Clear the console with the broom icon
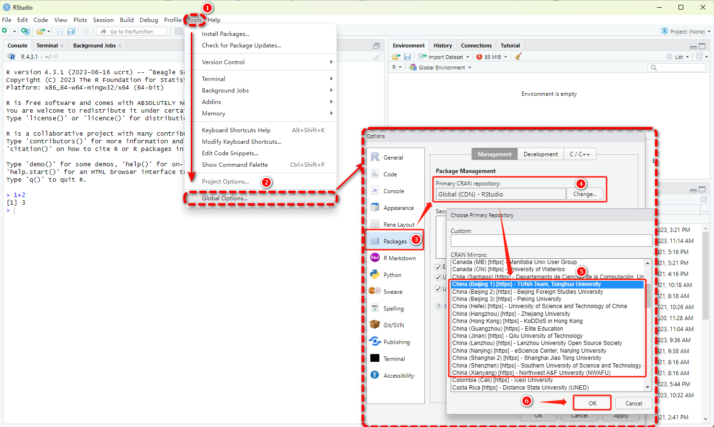Image resolution: width=714 pixels, height=427 pixels. coord(377,57)
